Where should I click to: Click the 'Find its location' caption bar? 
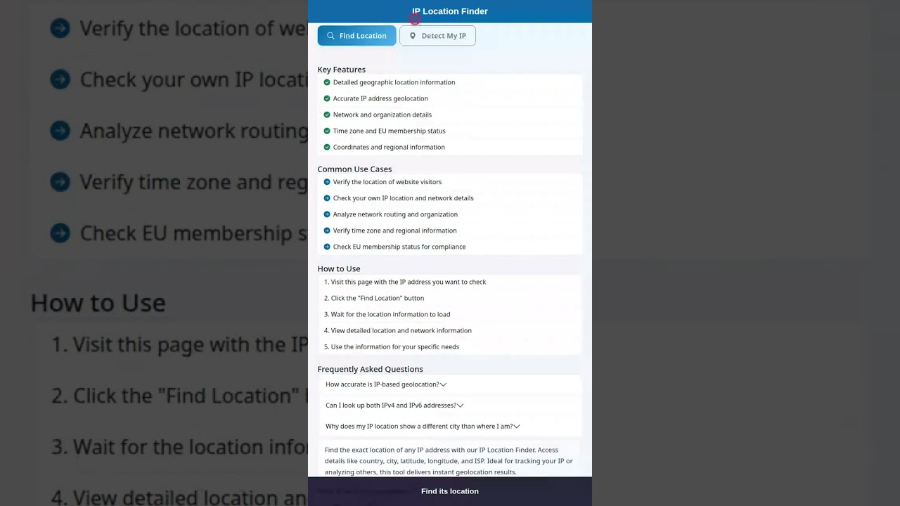tap(450, 491)
